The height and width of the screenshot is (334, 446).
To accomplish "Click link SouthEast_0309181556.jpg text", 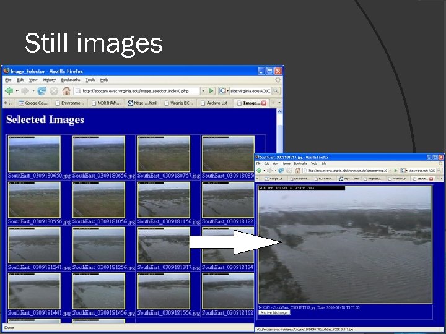I will tap(168, 313).
